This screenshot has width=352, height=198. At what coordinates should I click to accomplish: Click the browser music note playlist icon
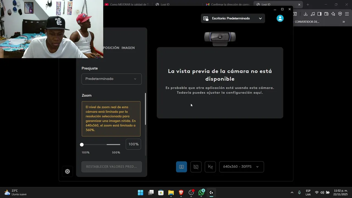point(313,14)
